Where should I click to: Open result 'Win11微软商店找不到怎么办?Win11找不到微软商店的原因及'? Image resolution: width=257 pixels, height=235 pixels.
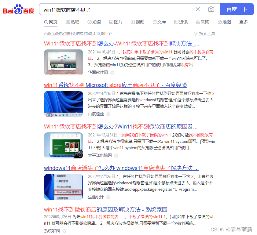coord(121,127)
